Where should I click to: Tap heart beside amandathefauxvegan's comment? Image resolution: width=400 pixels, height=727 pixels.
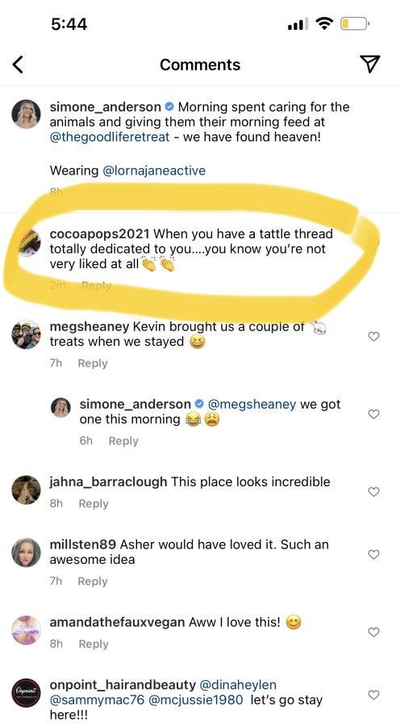(x=373, y=632)
